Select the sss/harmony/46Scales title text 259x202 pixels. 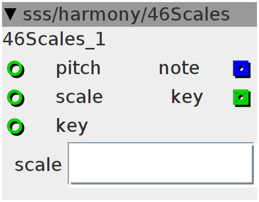(126, 14)
